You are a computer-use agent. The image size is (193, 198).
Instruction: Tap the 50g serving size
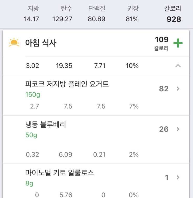click(x=31, y=135)
